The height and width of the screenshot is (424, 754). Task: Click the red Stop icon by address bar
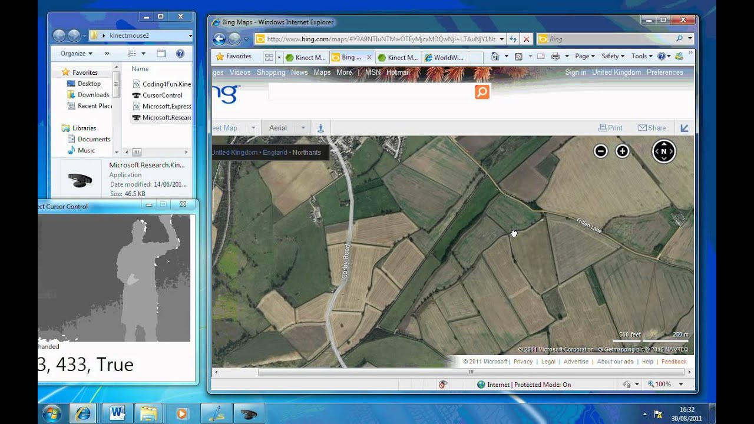527,39
